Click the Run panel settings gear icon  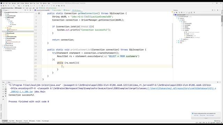point(217,82)
